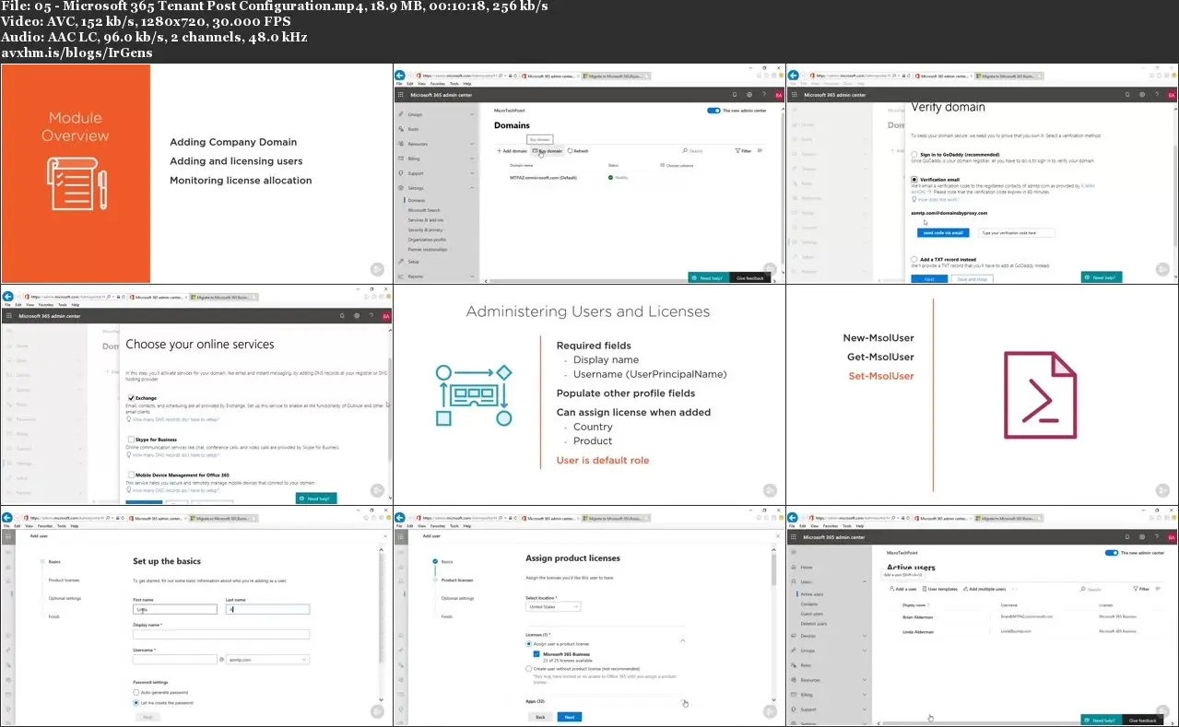Click the Home icon in the Active users sidebar
Screen dimensions: 1179x727
click(794, 568)
